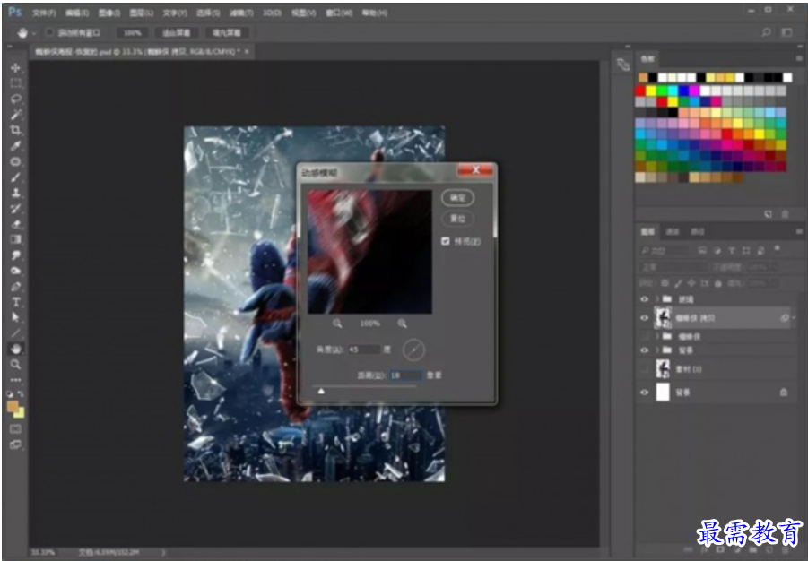
Task: Click lock position icon in Layers panel
Action: click(691, 283)
